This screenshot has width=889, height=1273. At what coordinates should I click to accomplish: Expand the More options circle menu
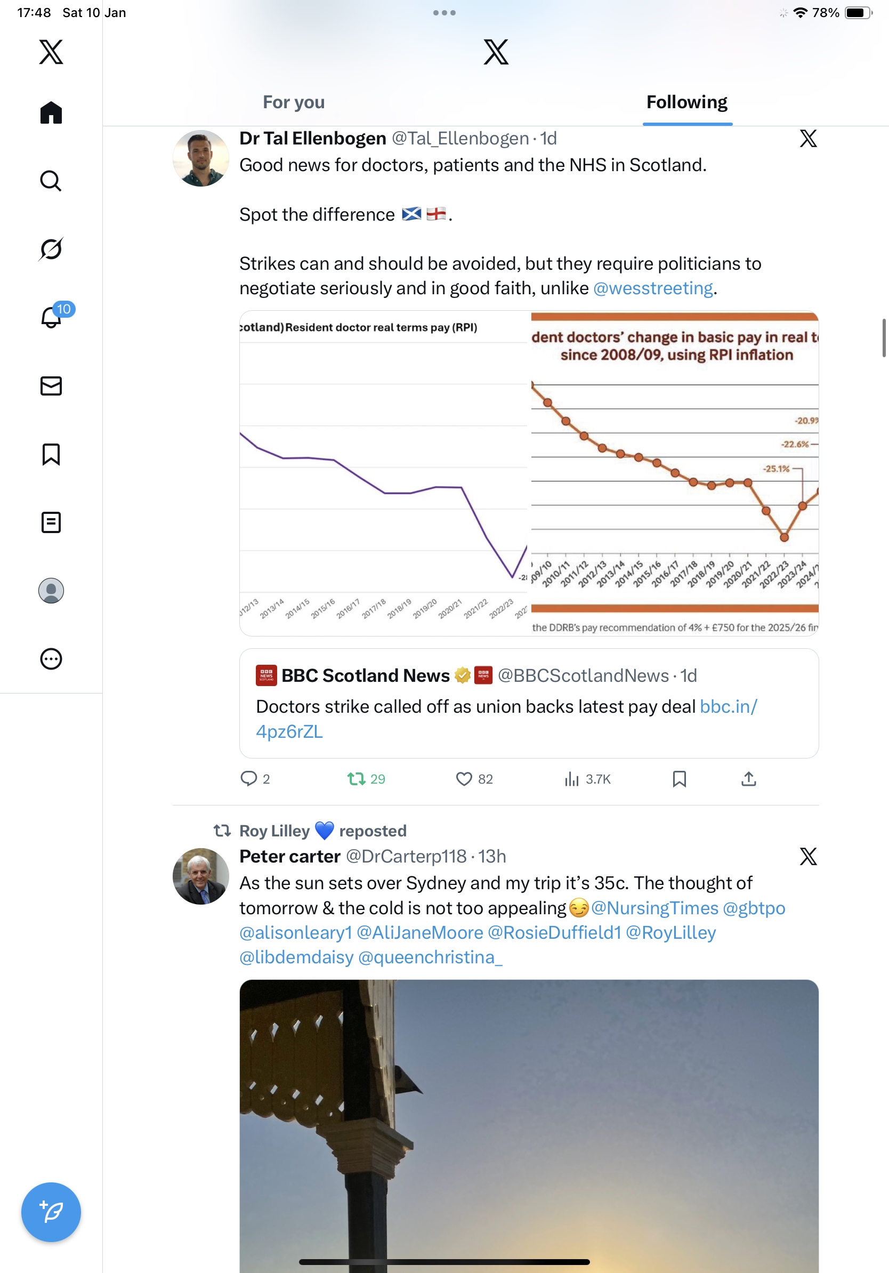(x=51, y=659)
